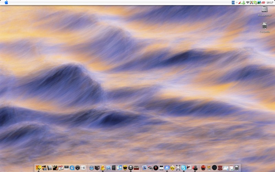Launch the yellow rubber duck app
The image size is (275, 172).
(102, 168)
